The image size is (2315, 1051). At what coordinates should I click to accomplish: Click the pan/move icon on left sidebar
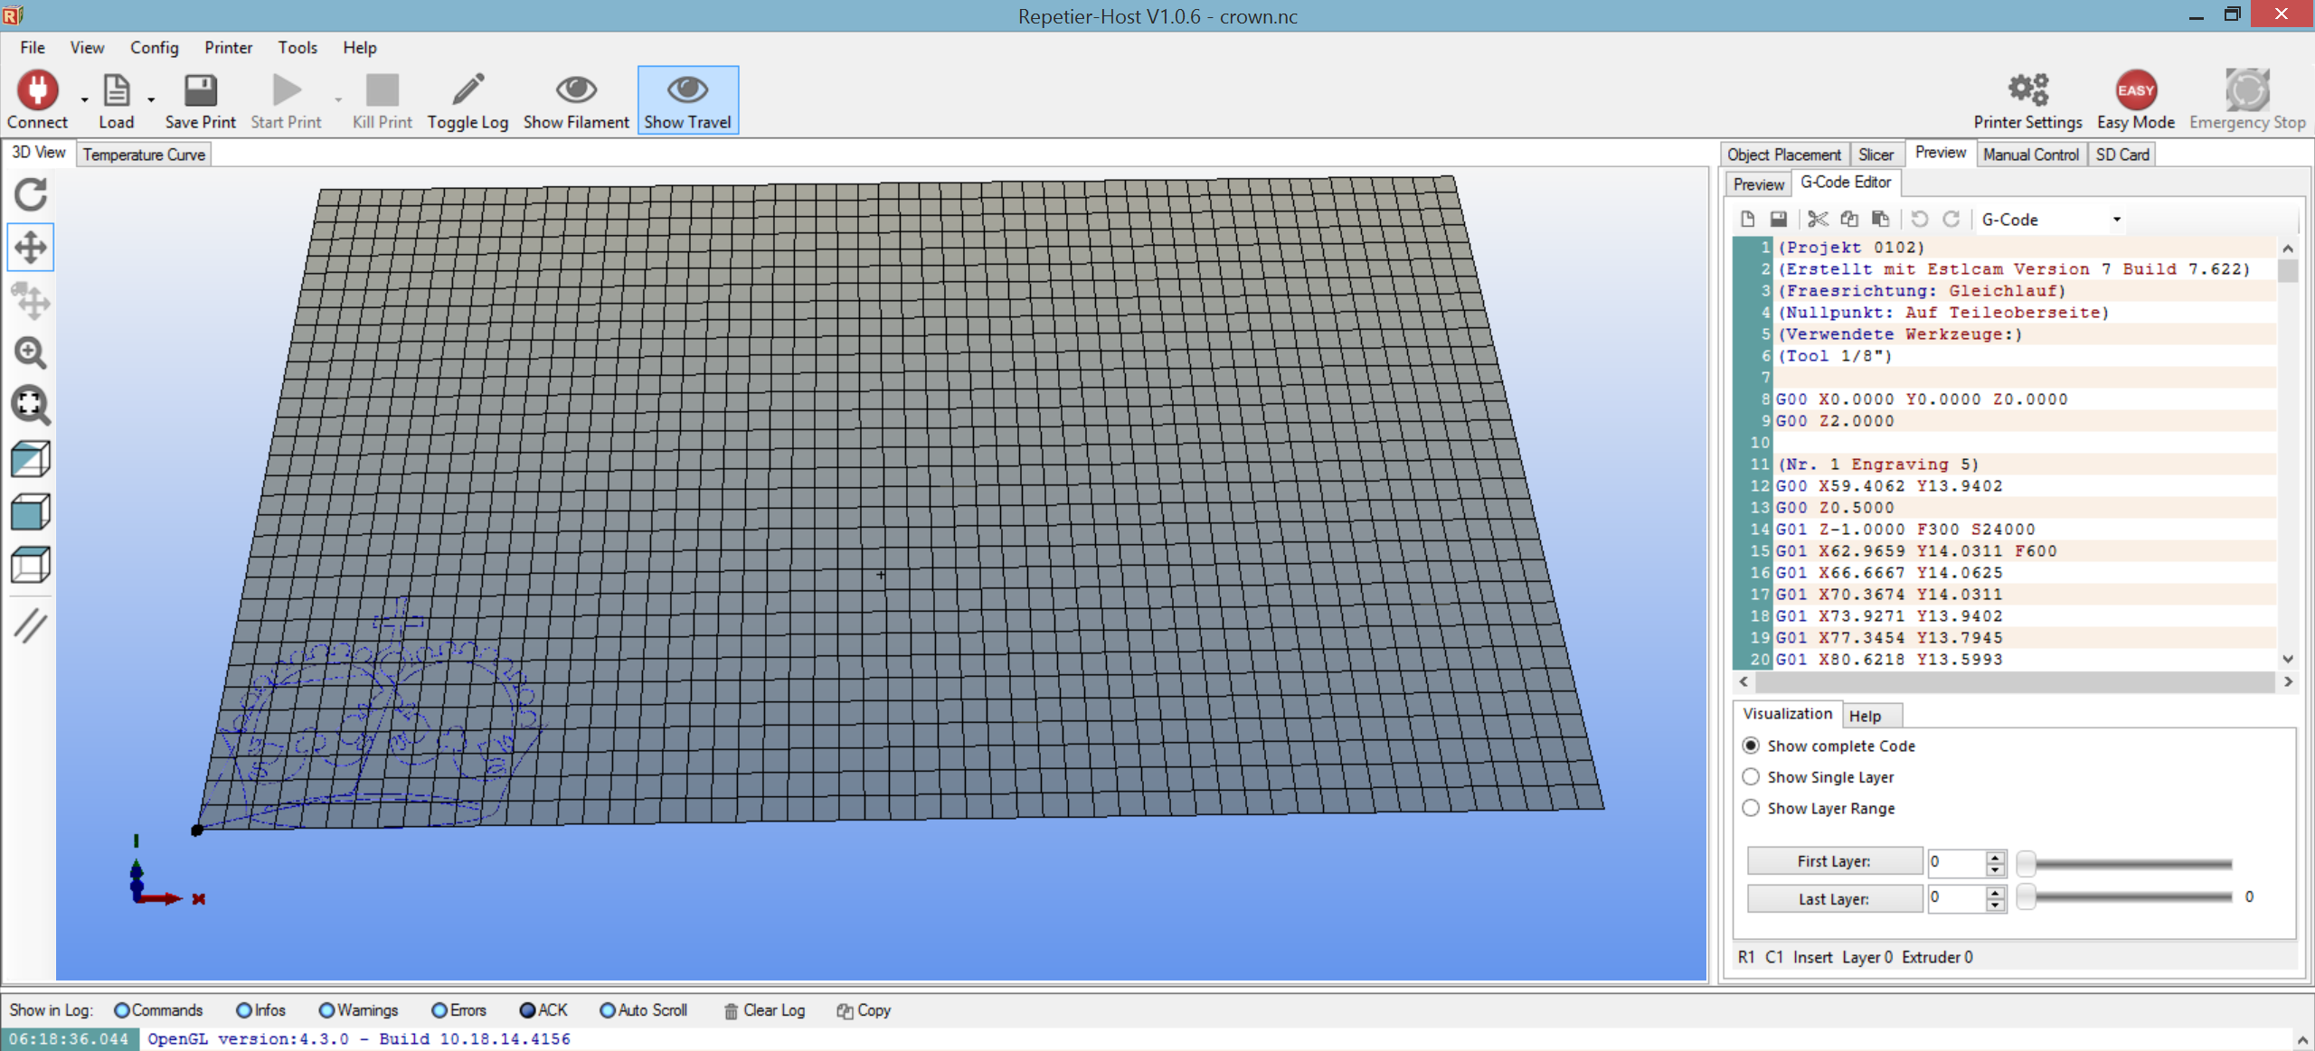(33, 247)
